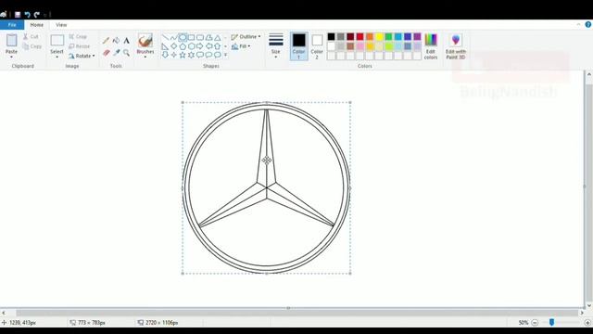This screenshot has height=334, width=593.
Task: Expand the Select dropdown arrow
Action: pos(57,57)
